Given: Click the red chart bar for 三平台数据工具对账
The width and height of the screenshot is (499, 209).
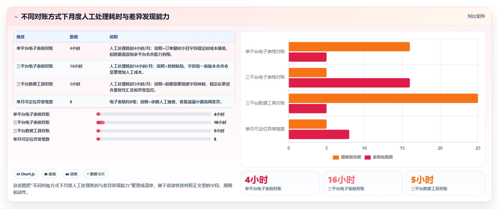Looking at the screenshot, I should pyautogui.click(x=307, y=109).
